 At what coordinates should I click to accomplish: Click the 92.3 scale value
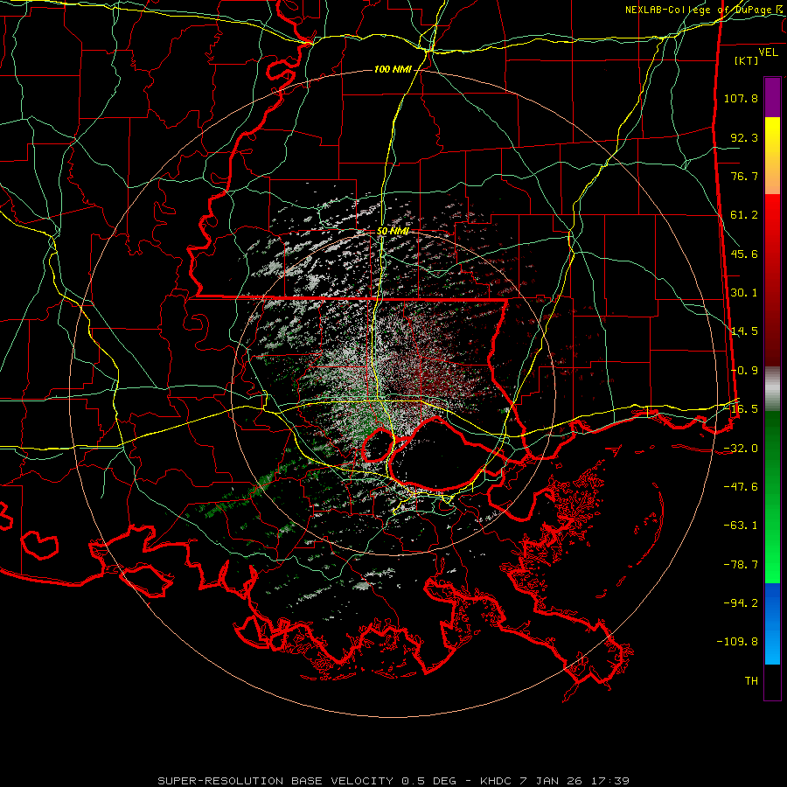[744, 137]
